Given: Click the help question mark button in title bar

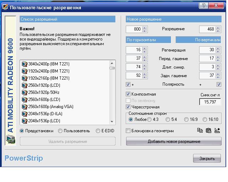Looking at the screenshot, I should [203, 6].
